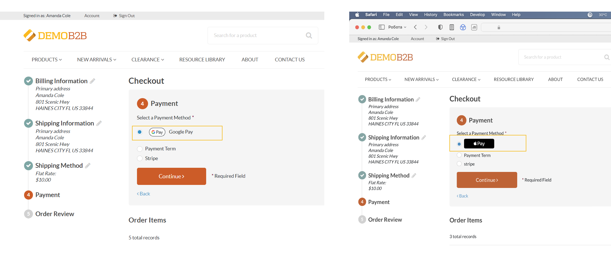Click Continue below the Google Pay option
Image resolution: width=611 pixels, height=267 pixels.
[x=171, y=176]
